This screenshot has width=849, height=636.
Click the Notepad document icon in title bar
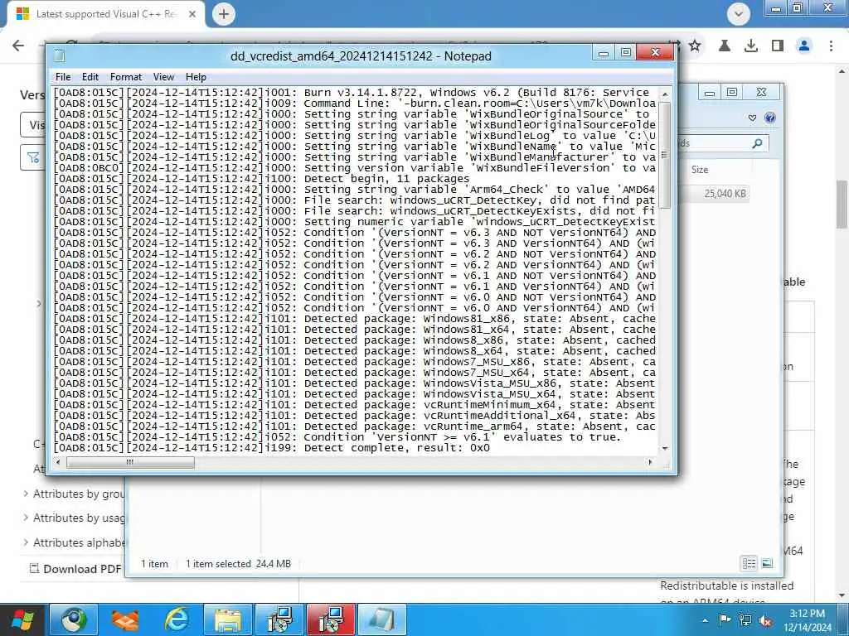coord(60,55)
